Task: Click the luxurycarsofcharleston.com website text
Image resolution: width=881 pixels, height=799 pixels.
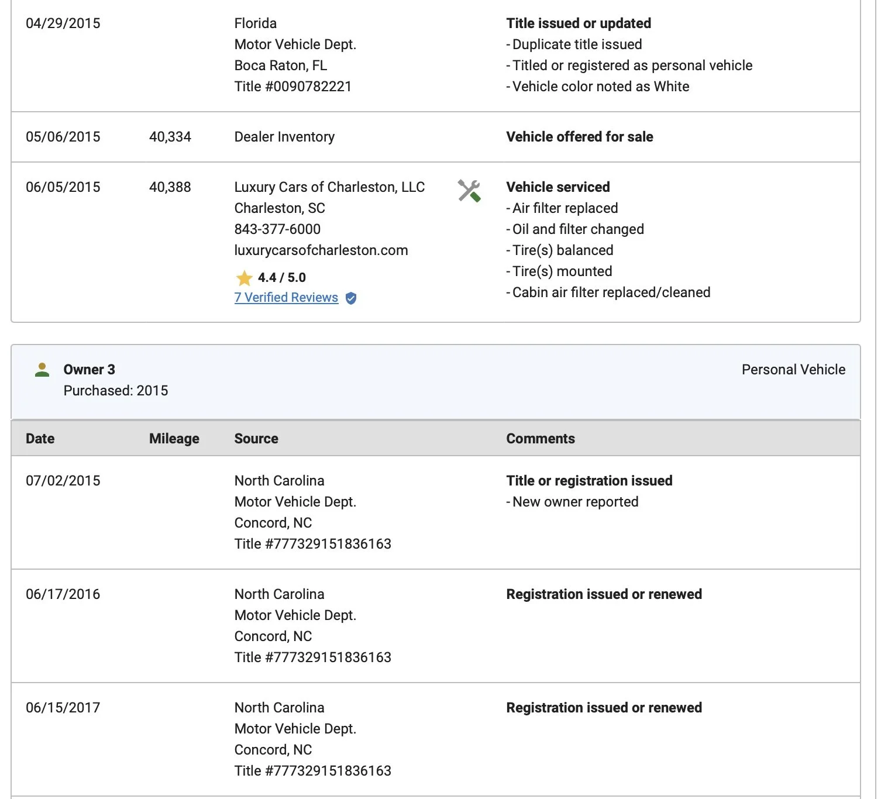Action: coord(321,250)
